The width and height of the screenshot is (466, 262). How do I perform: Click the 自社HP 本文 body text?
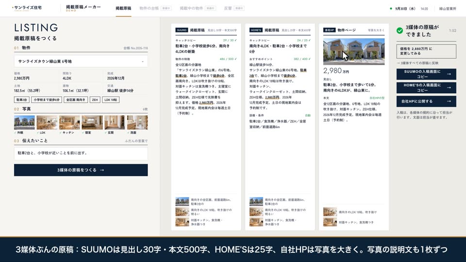(352, 112)
